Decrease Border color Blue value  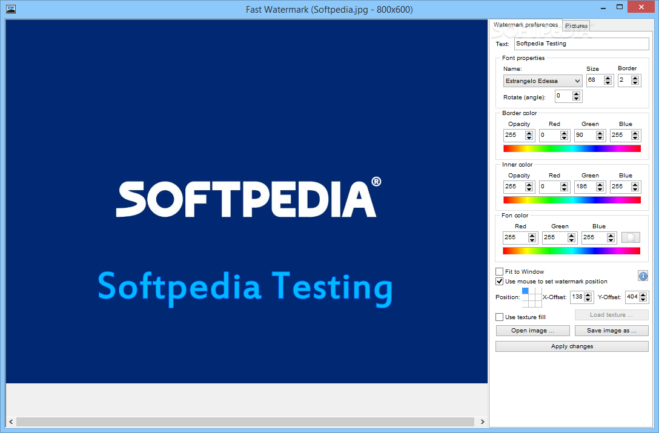pos(635,138)
